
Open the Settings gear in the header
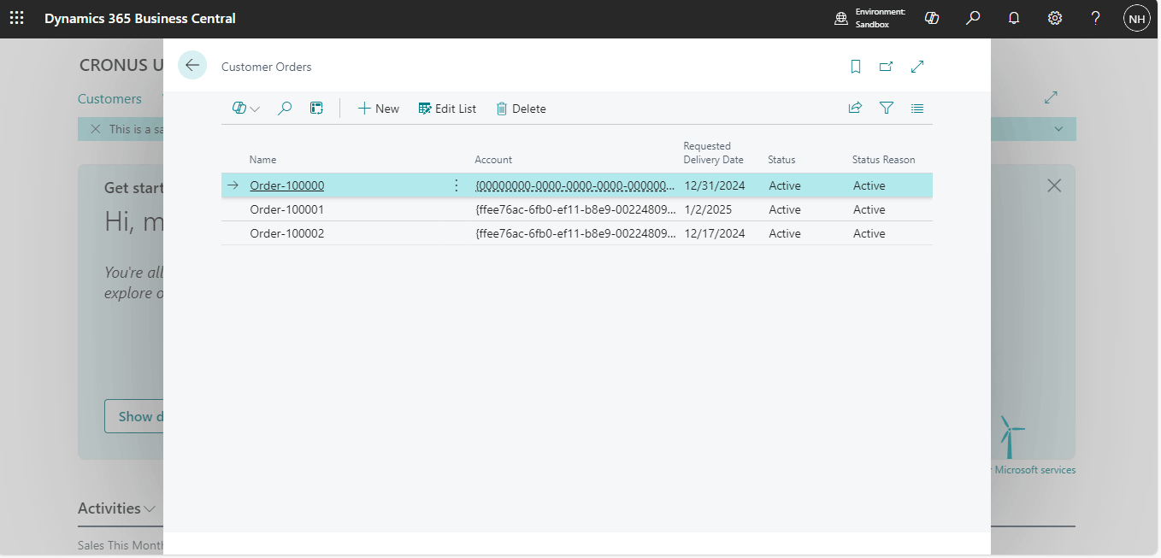coord(1055,18)
